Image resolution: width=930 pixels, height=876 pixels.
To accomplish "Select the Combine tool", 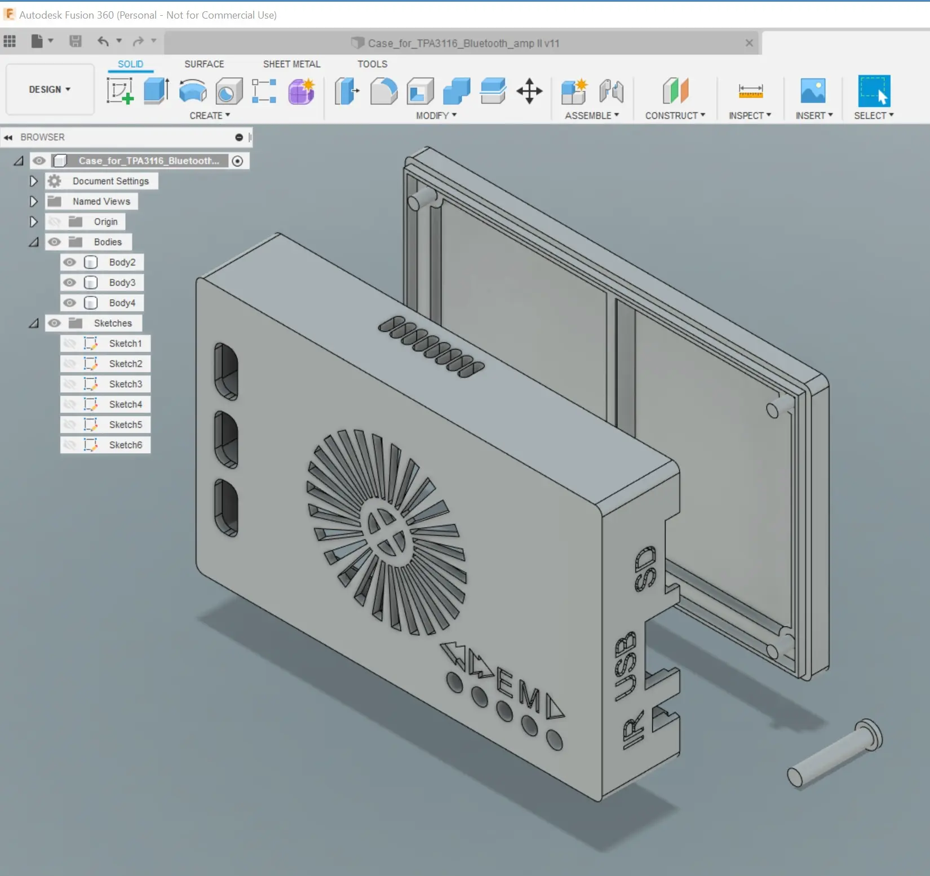I will tap(457, 91).
